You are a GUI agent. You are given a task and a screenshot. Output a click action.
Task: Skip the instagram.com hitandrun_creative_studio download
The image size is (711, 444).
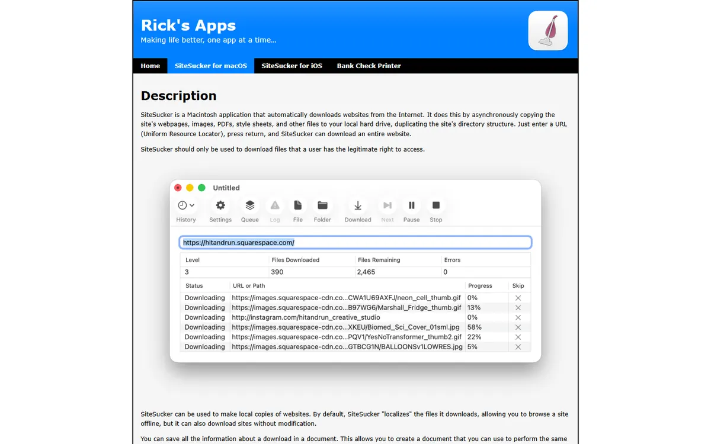pos(518,317)
